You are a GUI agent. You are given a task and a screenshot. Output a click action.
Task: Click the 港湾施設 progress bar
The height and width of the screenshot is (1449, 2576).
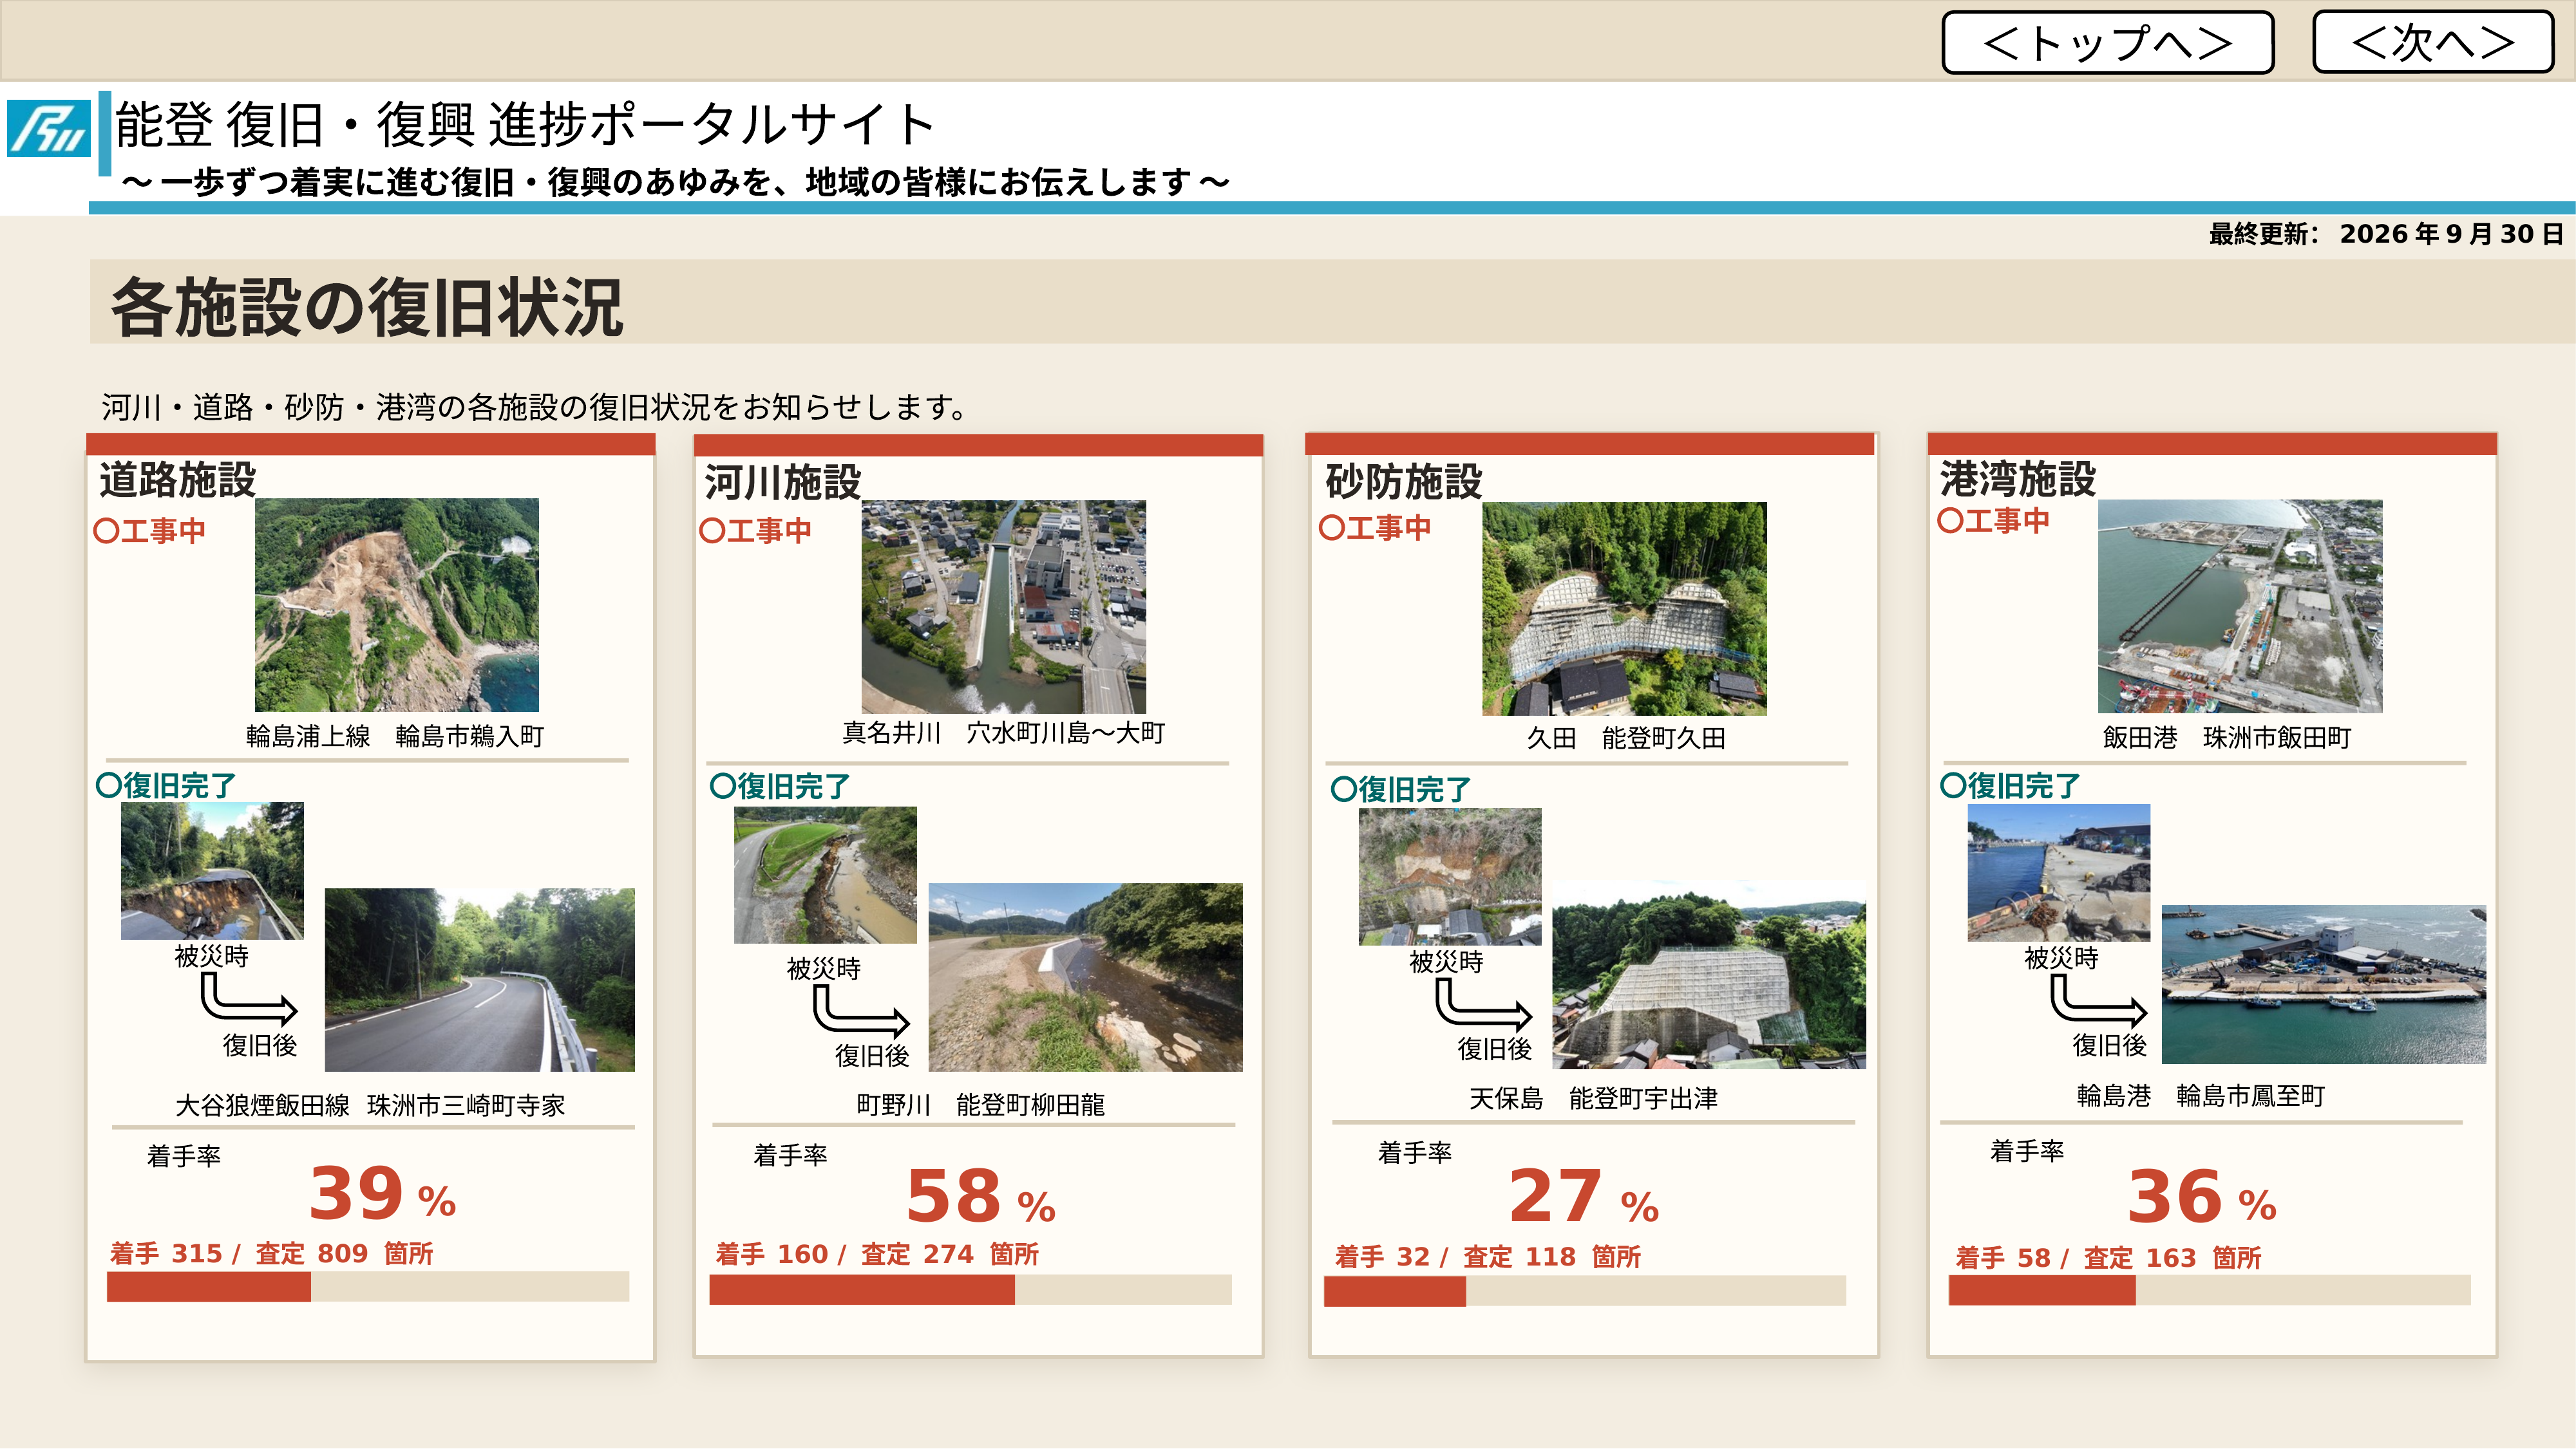point(2209,1290)
